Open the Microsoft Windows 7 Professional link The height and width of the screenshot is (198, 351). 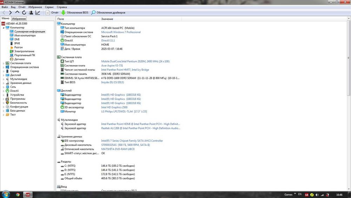(121, 32)
